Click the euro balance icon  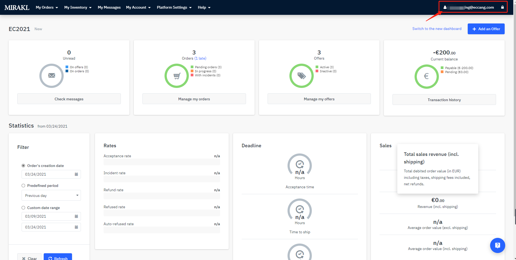tap(426, 76)
